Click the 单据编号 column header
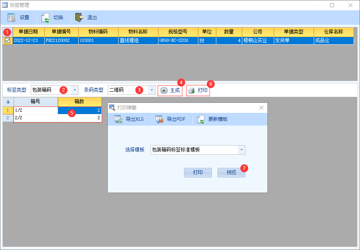 [x=61, y=32]
